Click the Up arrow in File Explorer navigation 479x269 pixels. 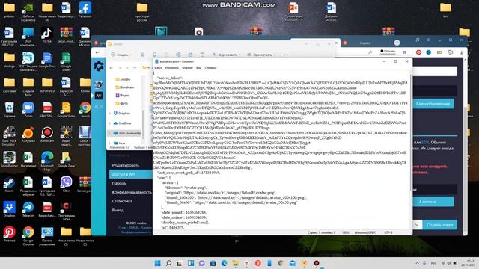(135, 68)
